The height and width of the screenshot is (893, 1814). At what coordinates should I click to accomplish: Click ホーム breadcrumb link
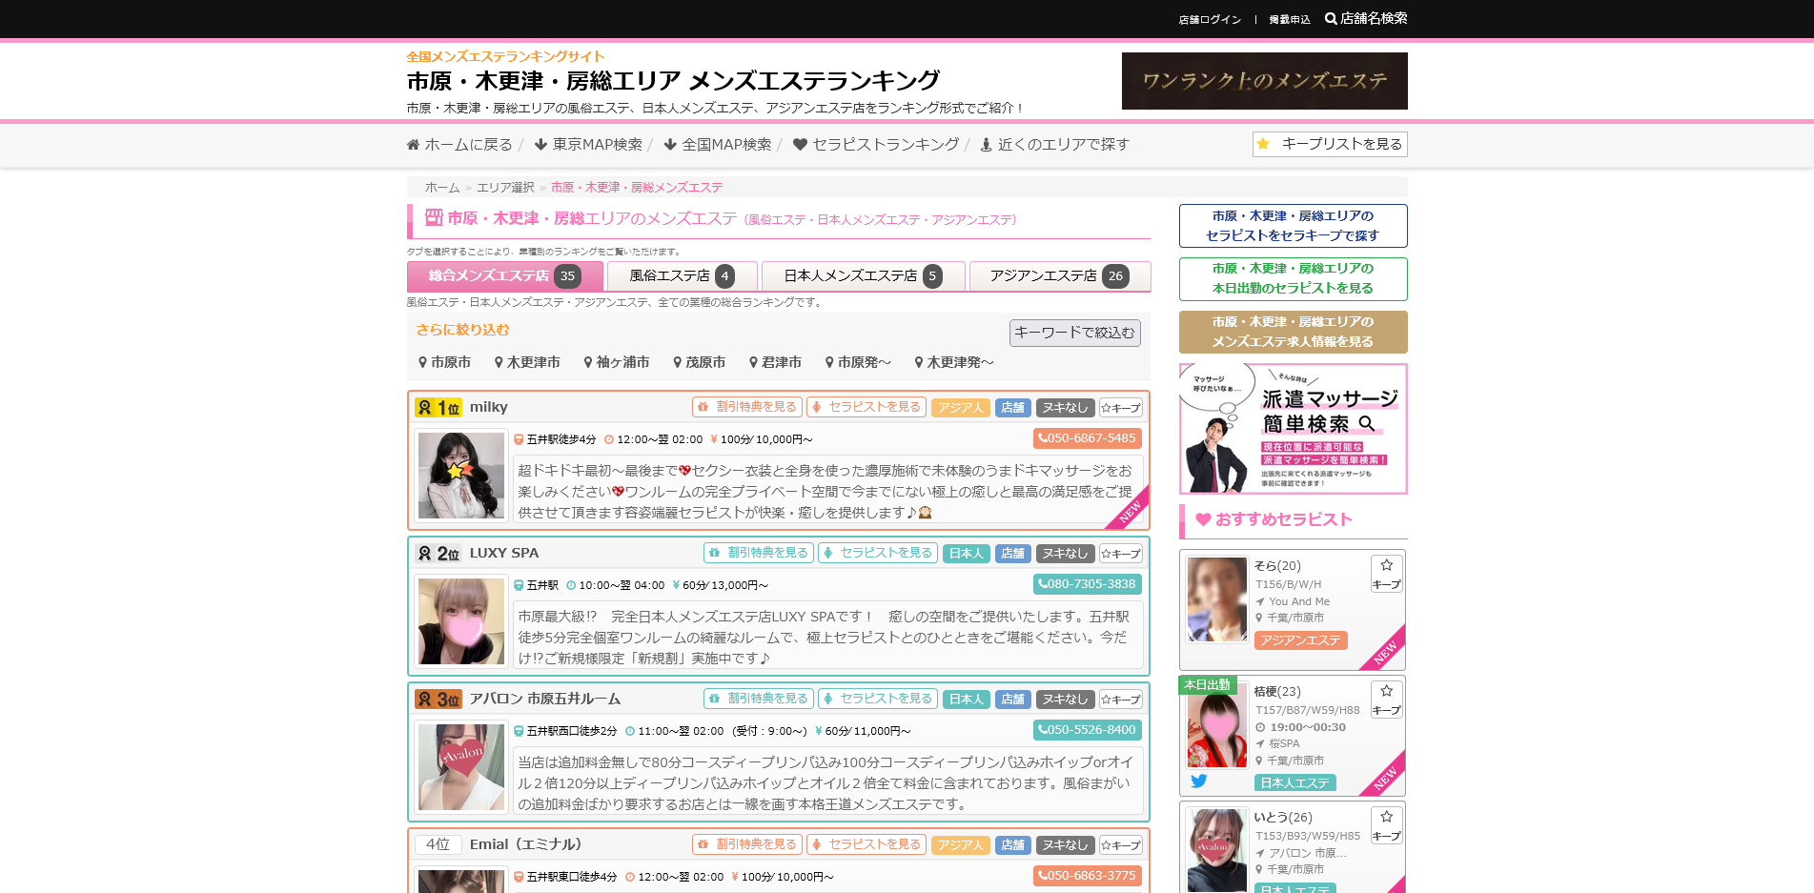(x=442, y=188)
